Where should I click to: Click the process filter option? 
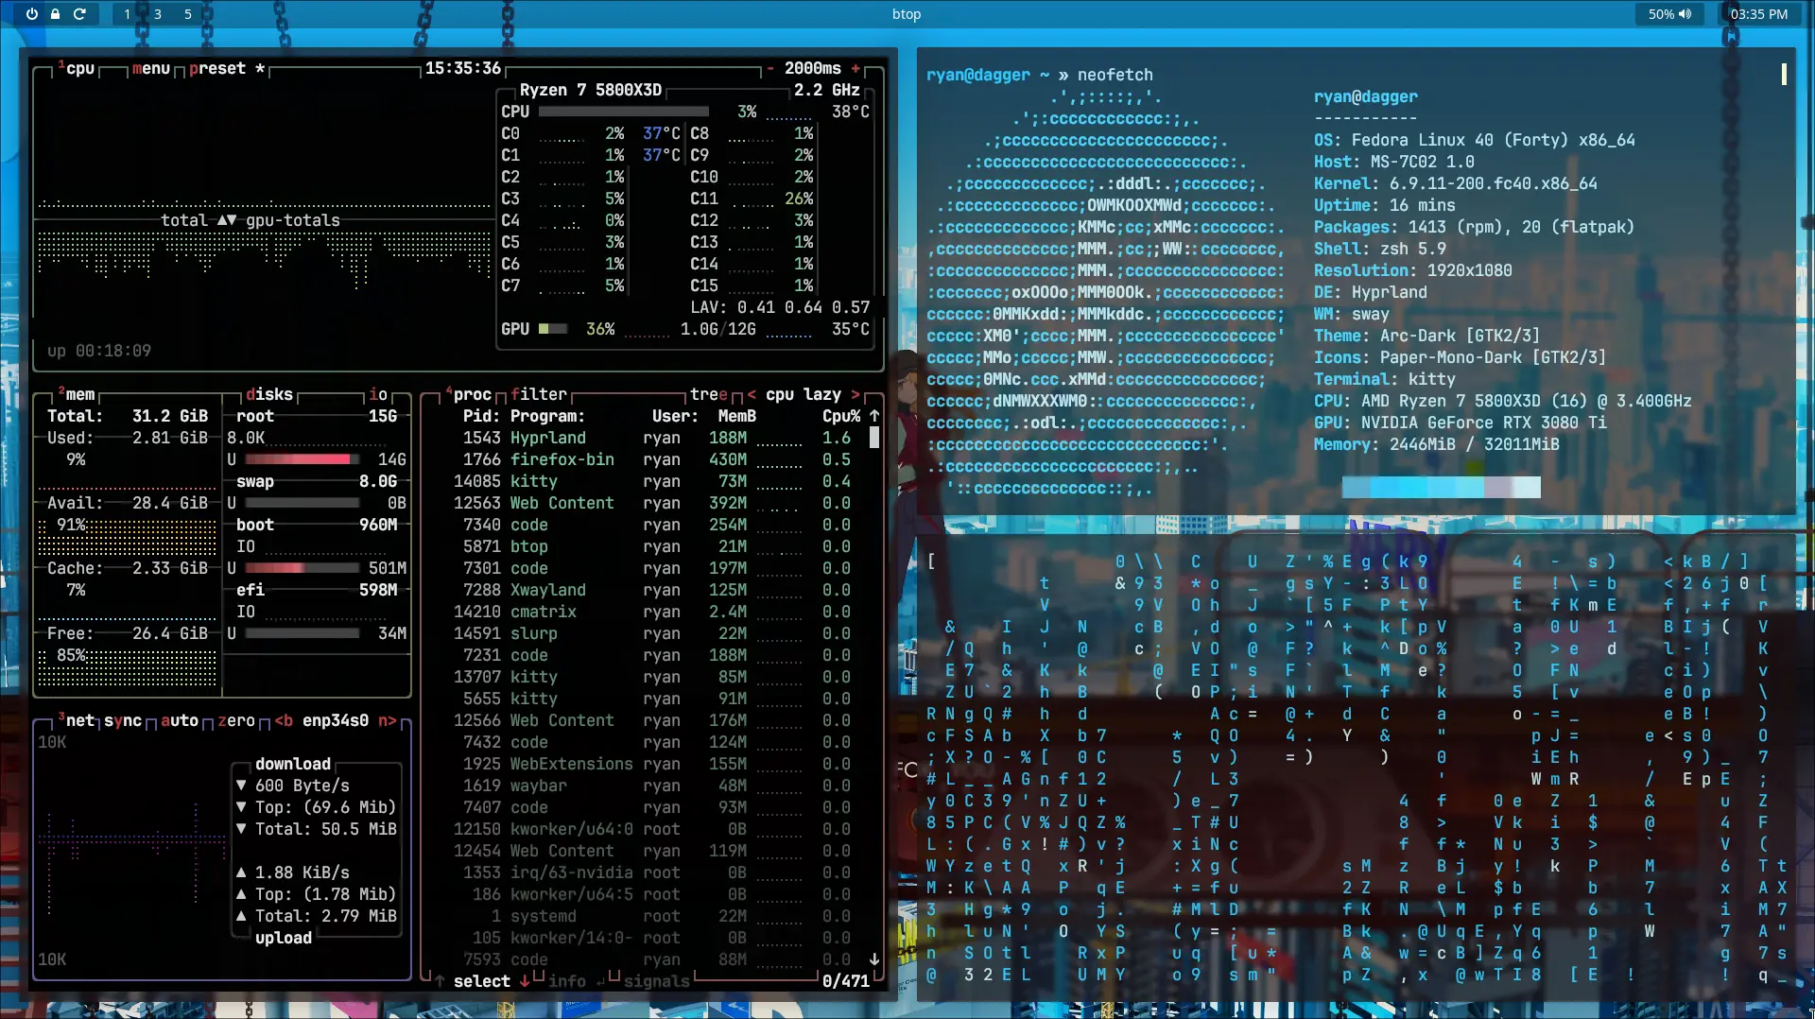539,395
